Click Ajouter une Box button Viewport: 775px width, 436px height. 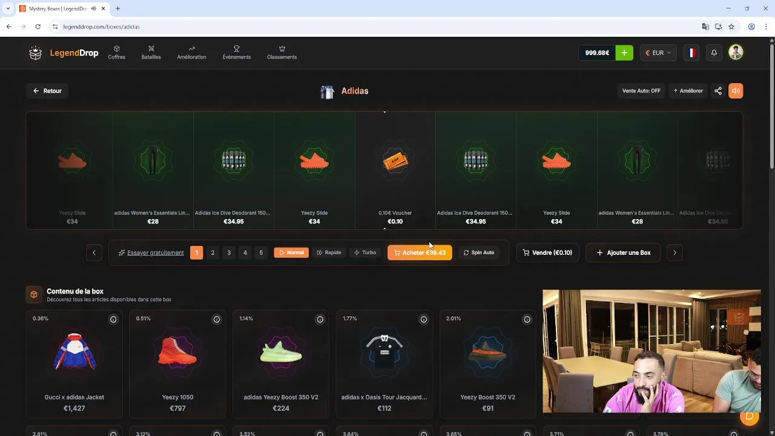[623, 253]
